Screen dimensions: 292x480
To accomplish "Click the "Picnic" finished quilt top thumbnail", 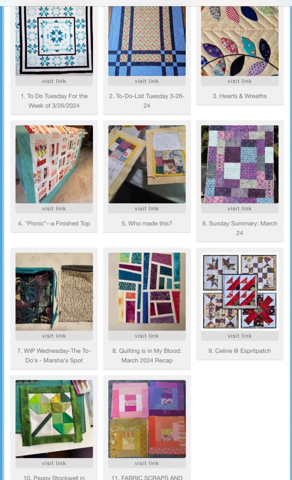I will (54, 164).
